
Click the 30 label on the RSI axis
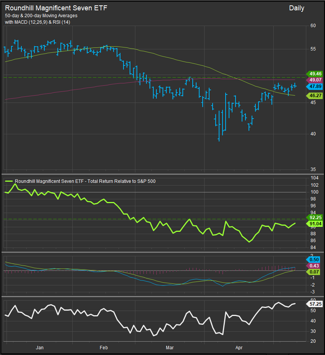click(x=313, y=331)
